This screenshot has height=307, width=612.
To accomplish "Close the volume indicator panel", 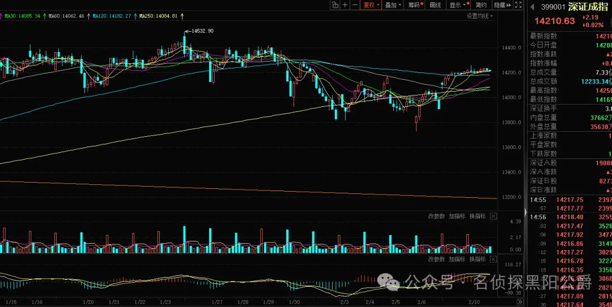I will pyautogui.click(x=494, y=216).
